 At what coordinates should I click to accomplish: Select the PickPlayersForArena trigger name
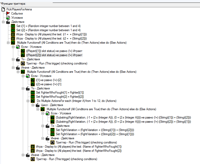pos(19,9)
